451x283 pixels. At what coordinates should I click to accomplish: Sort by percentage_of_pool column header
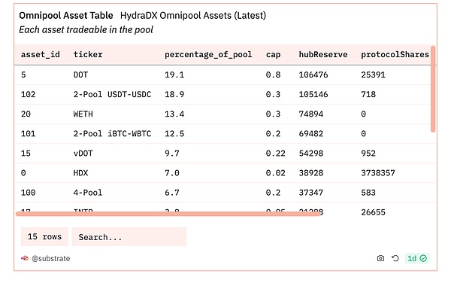[x=208, y=55]
